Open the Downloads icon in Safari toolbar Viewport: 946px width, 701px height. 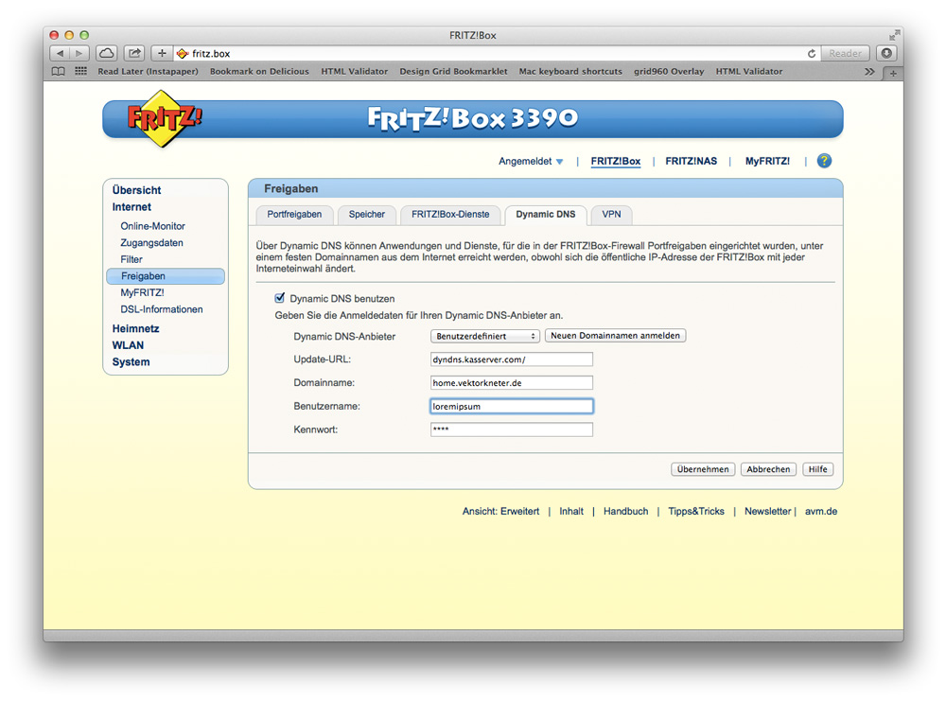pyautogui.click(x=886, y=53)
